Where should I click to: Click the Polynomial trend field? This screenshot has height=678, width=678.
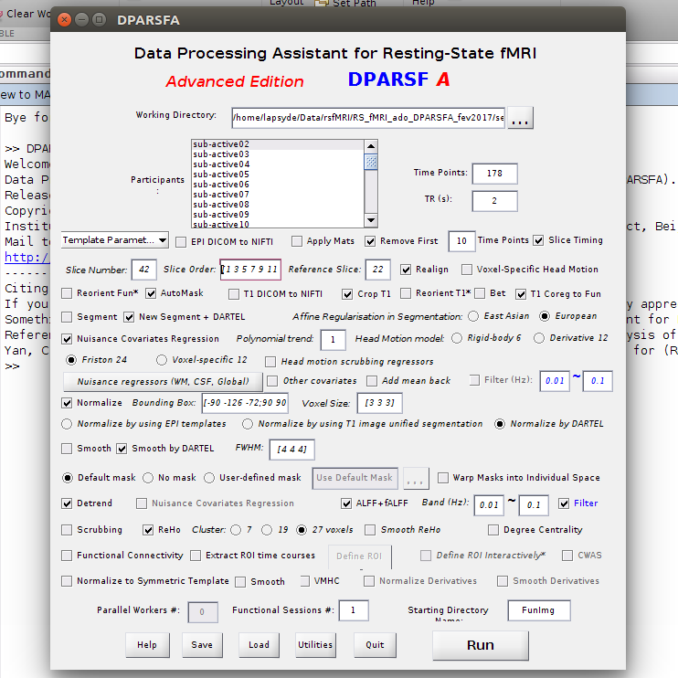point(333,340)
